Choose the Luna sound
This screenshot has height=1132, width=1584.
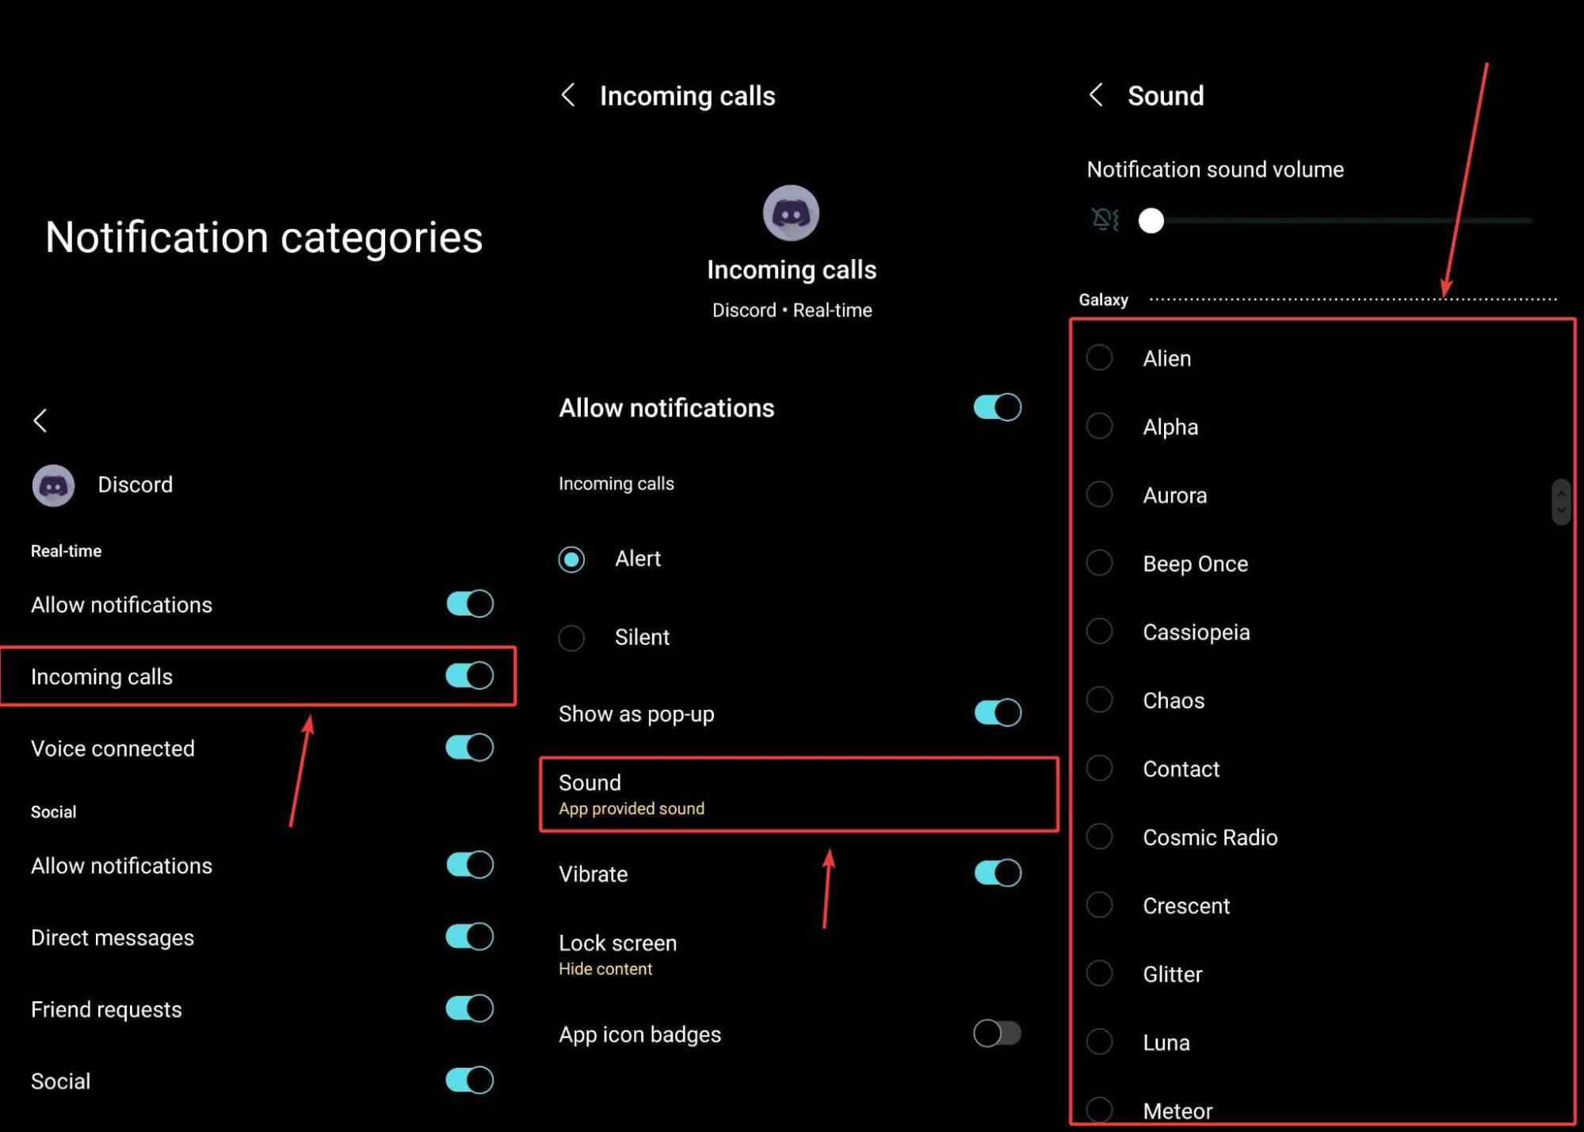tap(1099, 1042)
